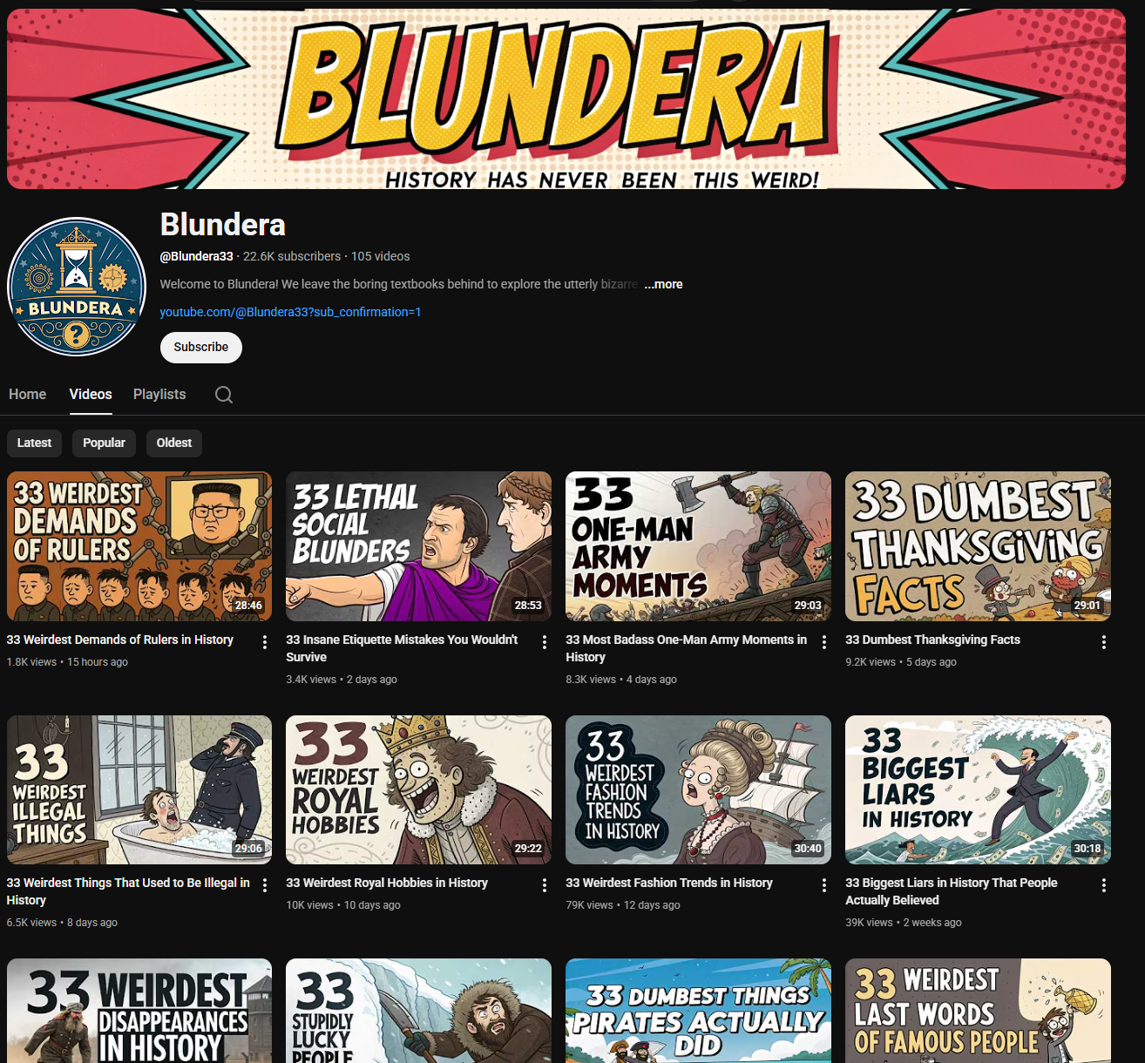Open options menu for Biggest Liars in History video
This screenshot has height=1063, width=1145.
click(x=1104, y=885)
